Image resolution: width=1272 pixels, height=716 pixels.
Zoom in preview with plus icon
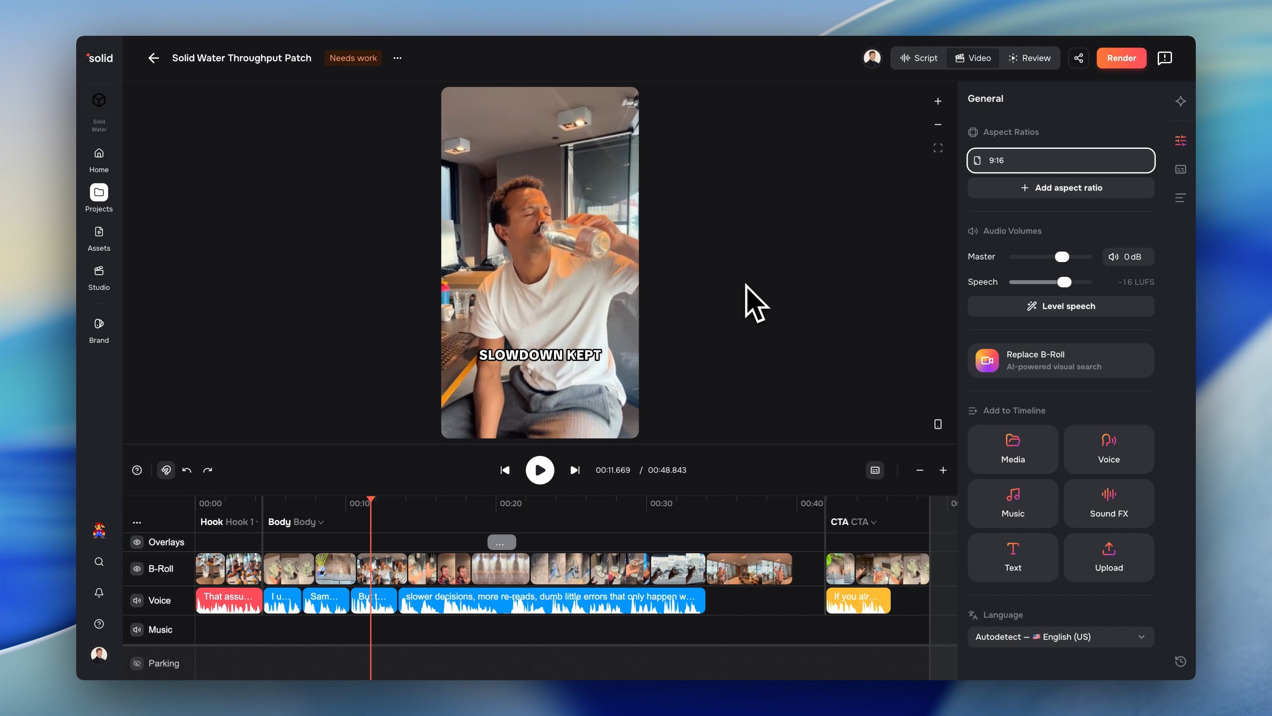coord(938,101)
